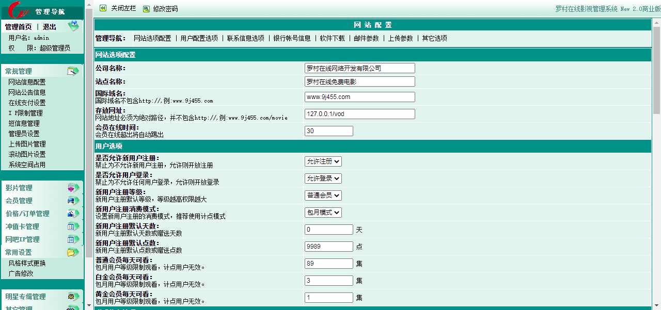Click the 常规管理 section icon

[x=73, y=71]
